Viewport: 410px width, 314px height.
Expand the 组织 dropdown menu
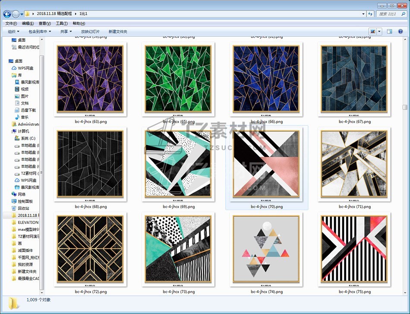pos(14,31)
